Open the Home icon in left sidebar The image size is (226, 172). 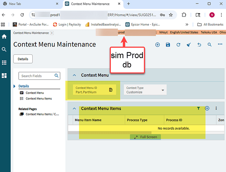point(4,36)
